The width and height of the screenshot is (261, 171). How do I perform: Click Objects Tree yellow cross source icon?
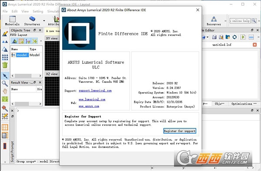35,41
